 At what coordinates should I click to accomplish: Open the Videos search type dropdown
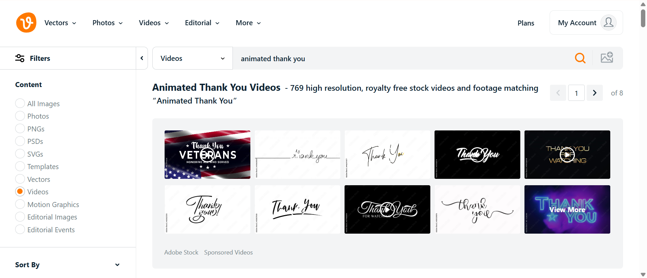(x=192, y=58)
